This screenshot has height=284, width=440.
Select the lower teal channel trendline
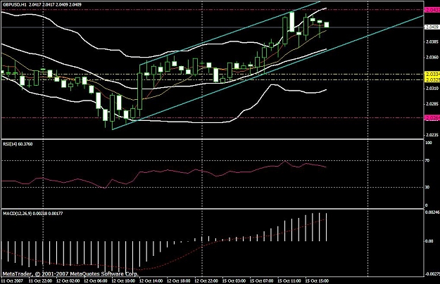coord(268,72)
